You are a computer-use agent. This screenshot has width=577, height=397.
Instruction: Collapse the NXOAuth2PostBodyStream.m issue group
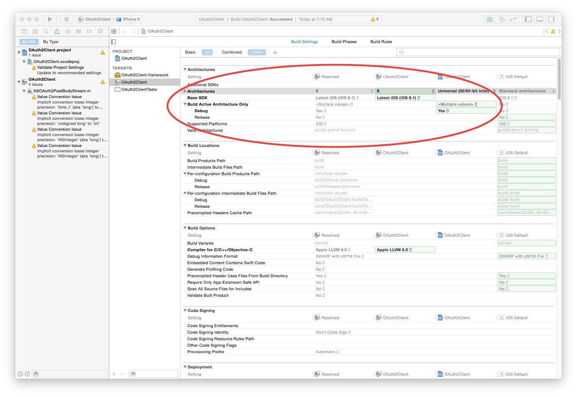[x=24, y=91]
